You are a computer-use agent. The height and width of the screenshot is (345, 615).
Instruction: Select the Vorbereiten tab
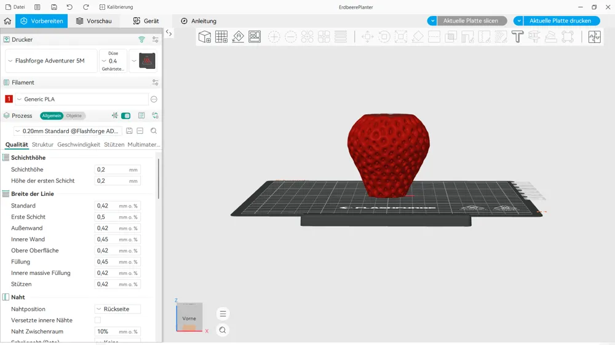tap(42, 21)
